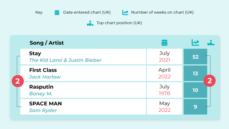Click the Rasputin song title
229x129 pixels.
pos(41,87)
